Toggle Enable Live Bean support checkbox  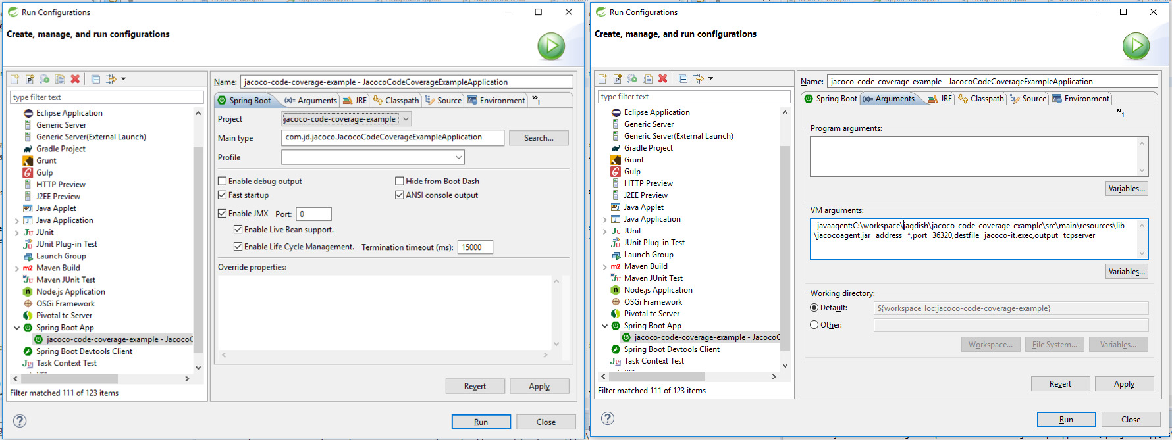[238, 230]
